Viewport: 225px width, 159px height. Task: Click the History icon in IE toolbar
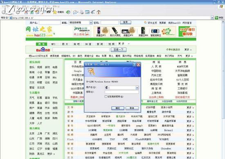point(68,12)
